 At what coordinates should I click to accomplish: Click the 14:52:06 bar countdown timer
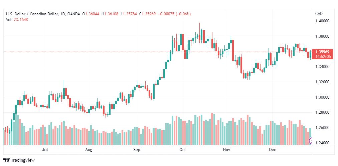pyautogui.click(x=323, y=57)
